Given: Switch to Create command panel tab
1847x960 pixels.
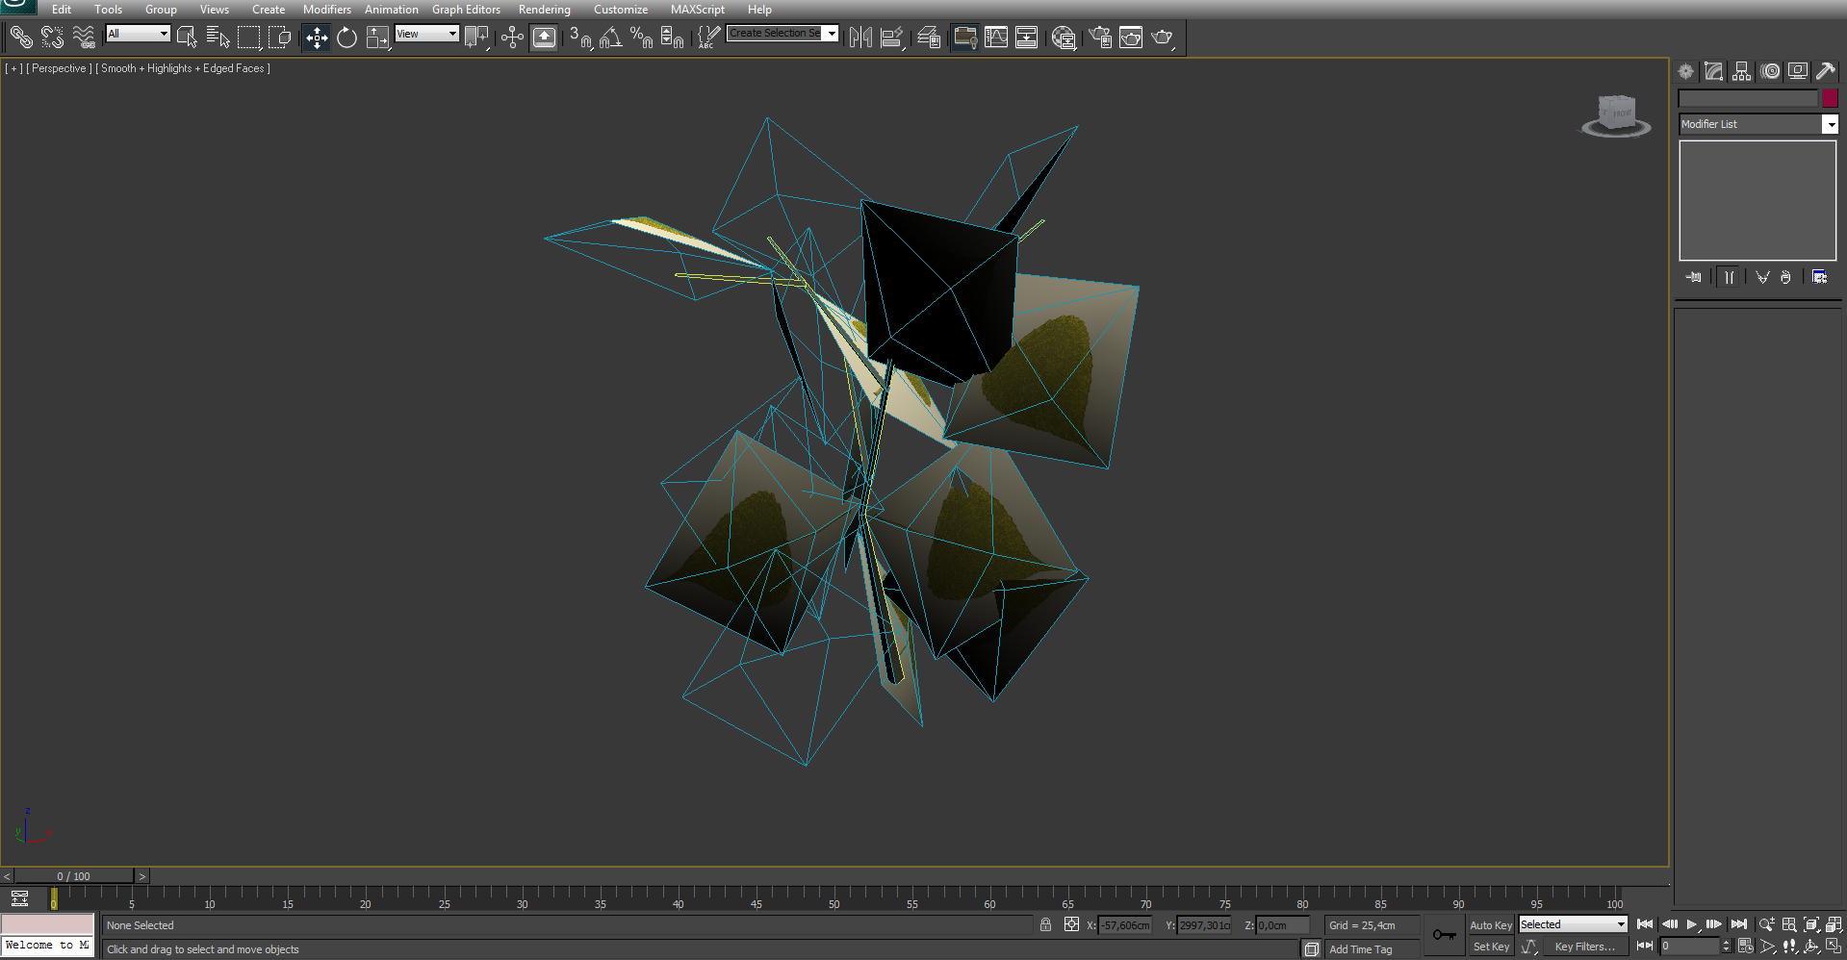Looking at the screenshot, I should [1685, 71].
